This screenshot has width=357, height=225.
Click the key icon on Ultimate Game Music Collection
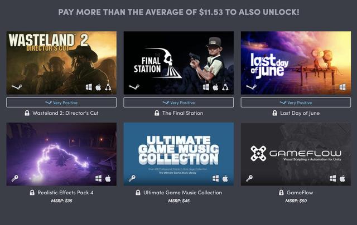132,178
